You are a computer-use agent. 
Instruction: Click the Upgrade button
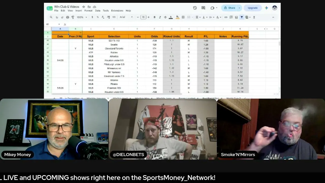(x=253, y=8)
